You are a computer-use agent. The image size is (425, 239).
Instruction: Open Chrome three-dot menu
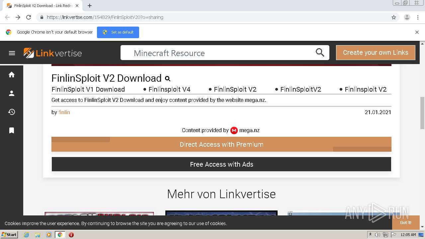[x=418, y=17]
